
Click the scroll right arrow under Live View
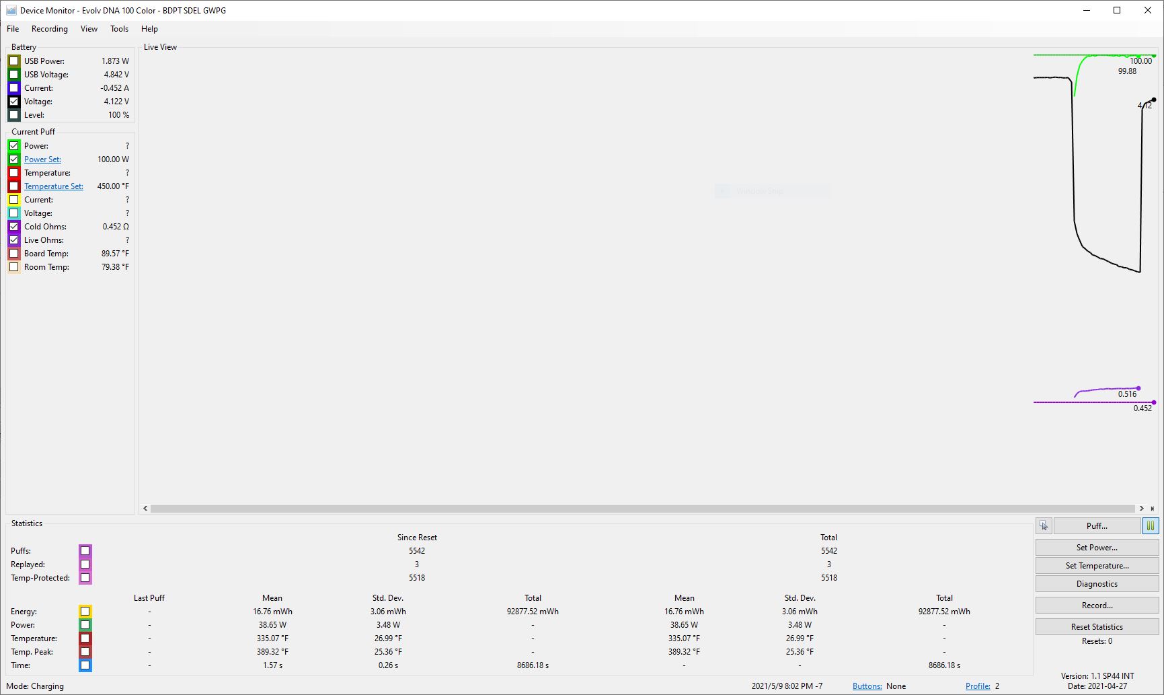point(1141,509)
